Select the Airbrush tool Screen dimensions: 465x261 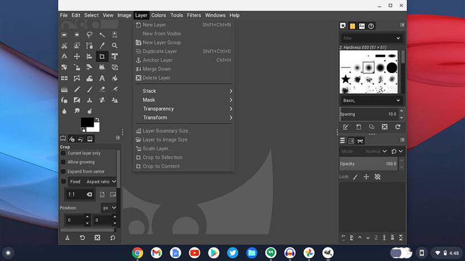click(114, 89)
